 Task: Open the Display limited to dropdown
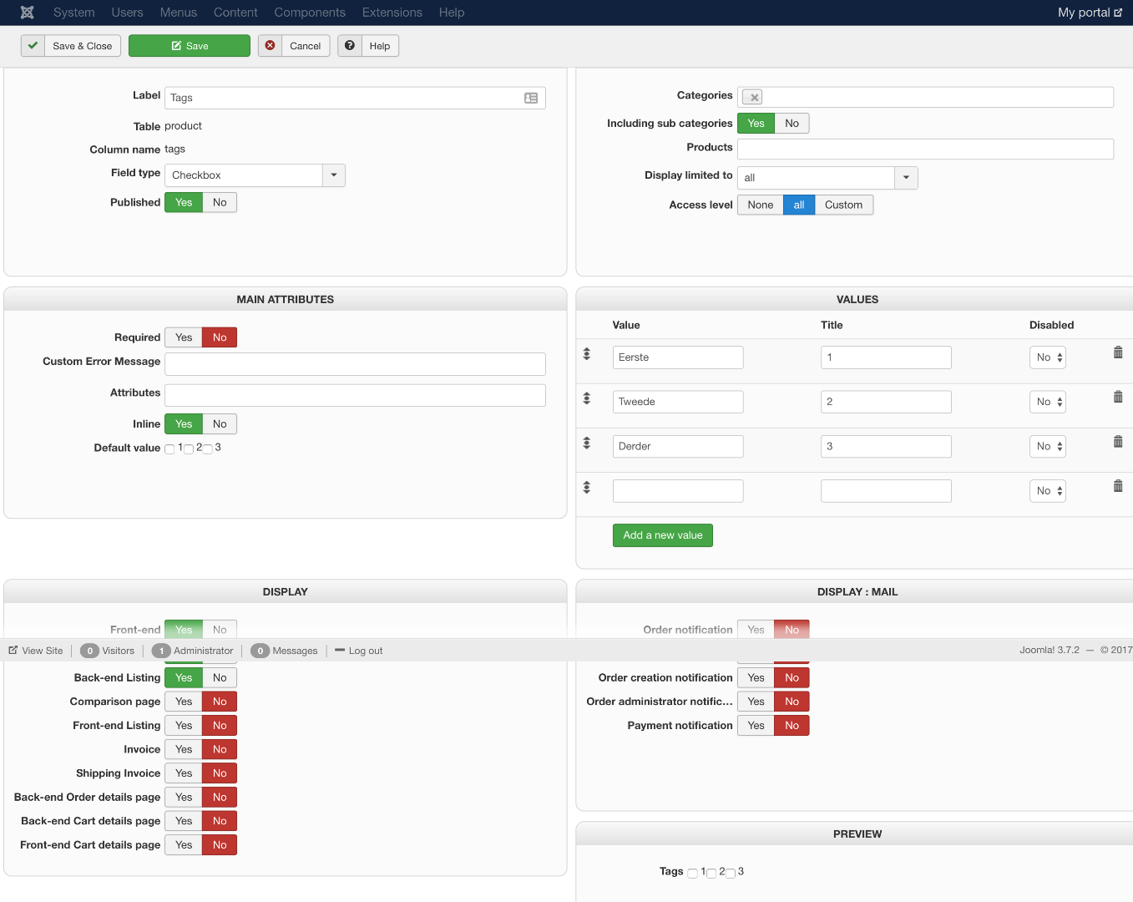(906, 178)
